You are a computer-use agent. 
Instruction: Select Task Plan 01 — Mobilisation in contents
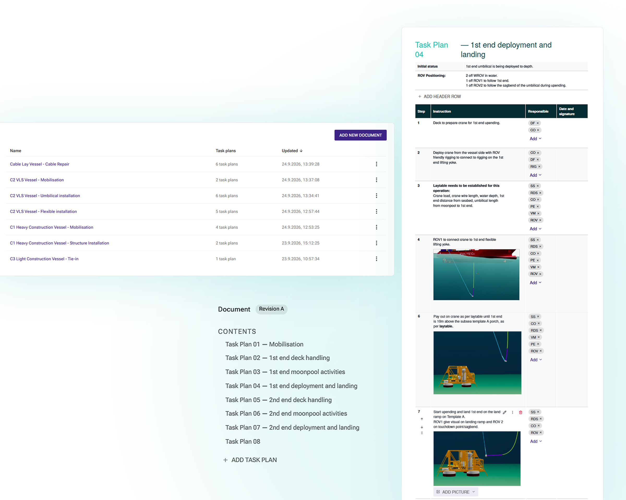click(x=264, y=344)
